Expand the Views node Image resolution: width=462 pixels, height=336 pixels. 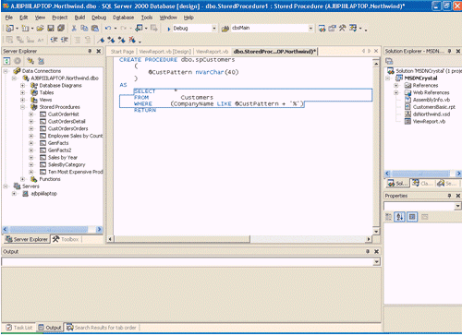pos(23,100)
